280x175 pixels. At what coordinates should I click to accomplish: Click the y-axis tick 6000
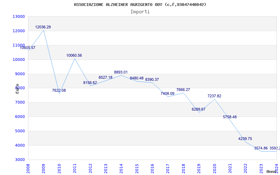pos(20,117)
